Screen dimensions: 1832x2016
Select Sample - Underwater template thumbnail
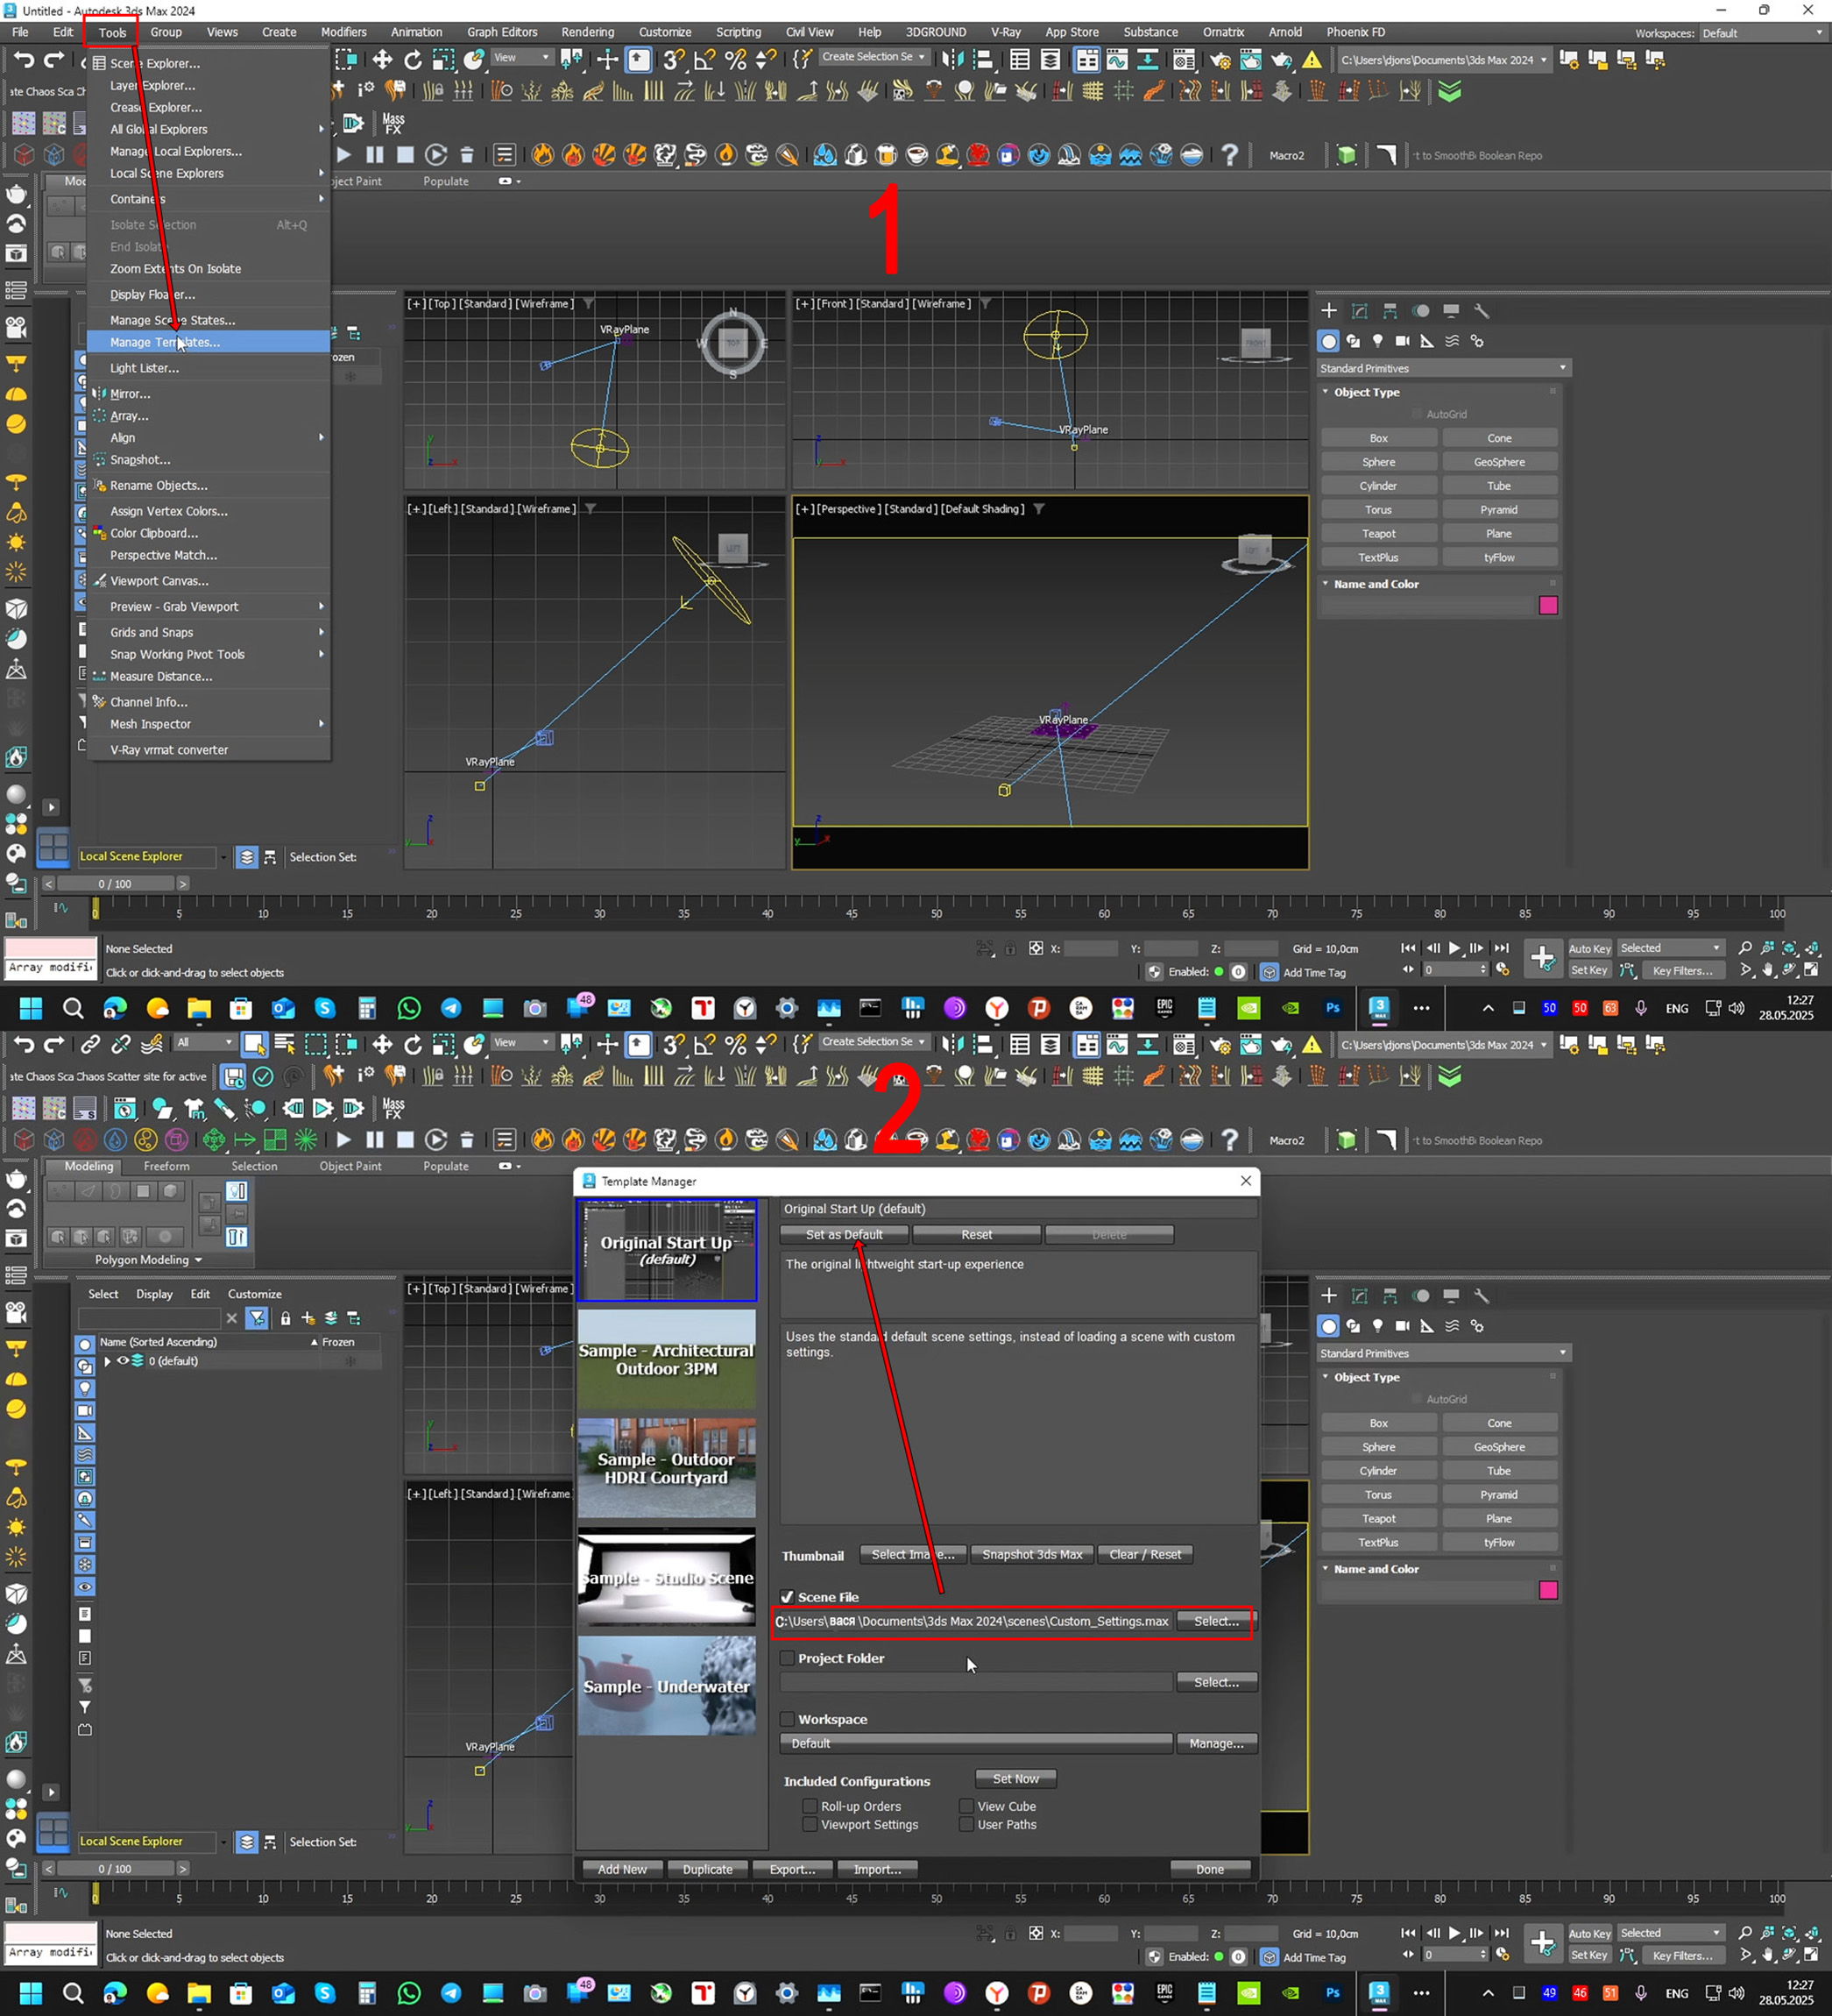pos(667,1685)
